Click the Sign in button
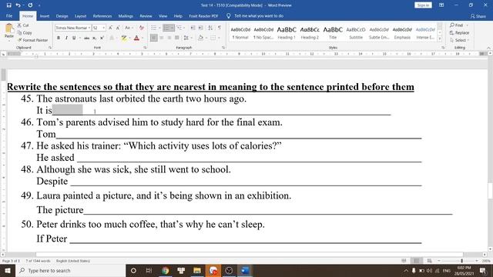 423,5
